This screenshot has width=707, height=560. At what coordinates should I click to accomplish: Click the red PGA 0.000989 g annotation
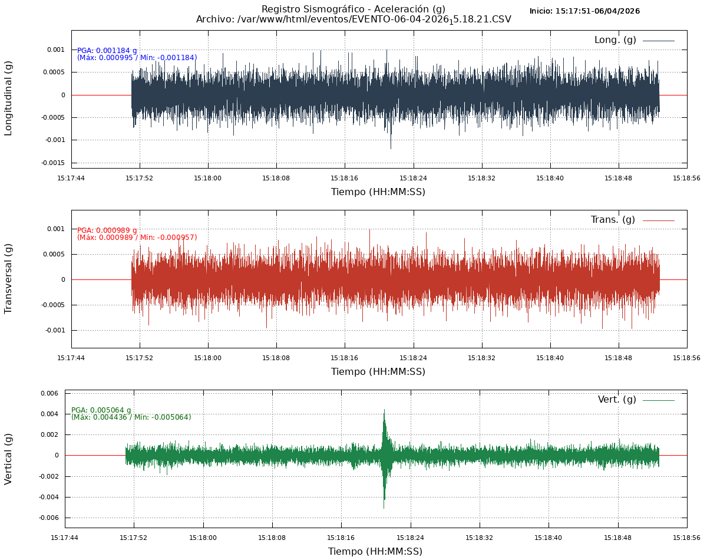click(x=107, y=230)
